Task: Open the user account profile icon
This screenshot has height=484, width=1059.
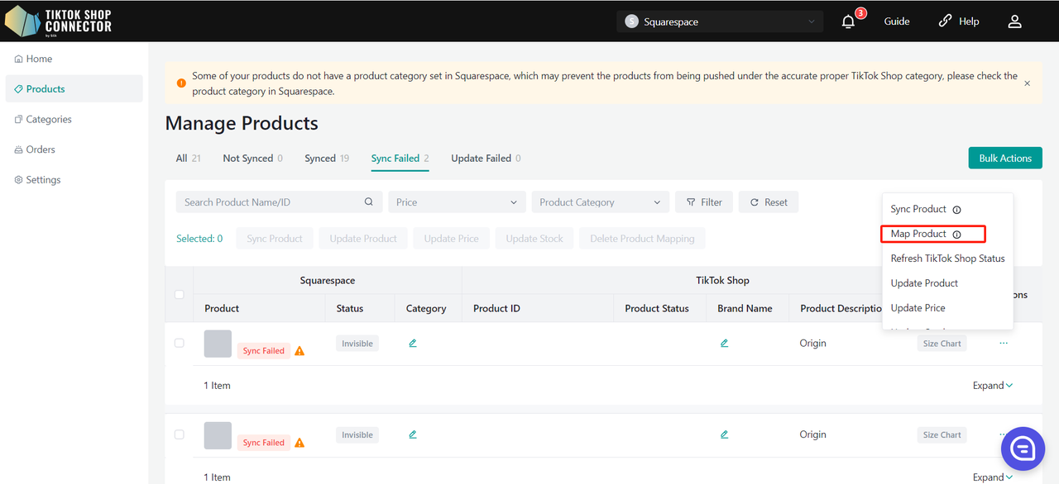Action: (x=1014, y=21)
